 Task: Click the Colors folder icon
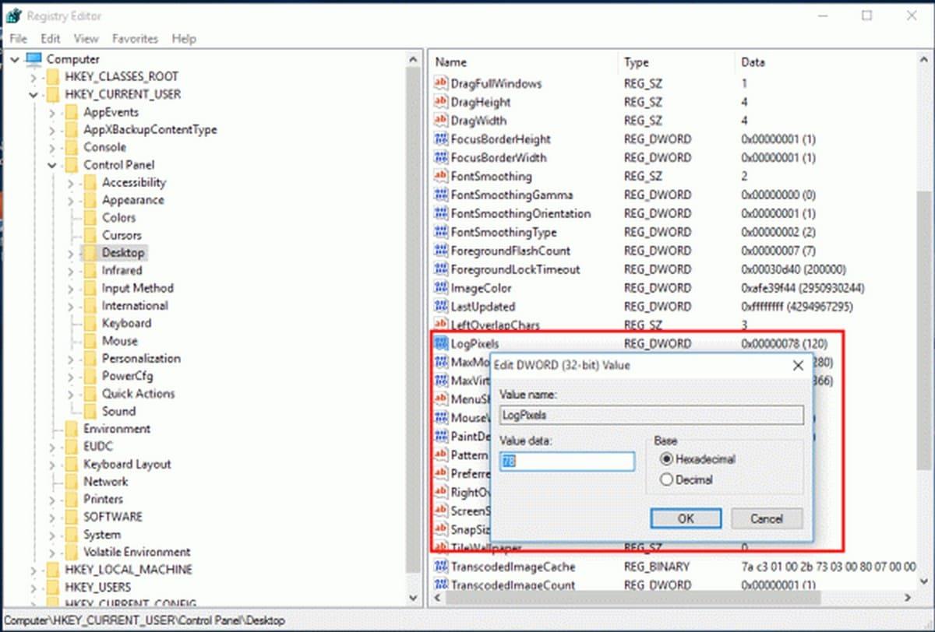90,218
